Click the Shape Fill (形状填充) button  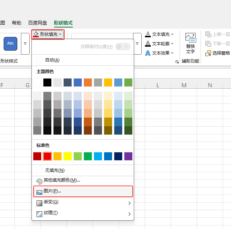[x=48, y=34]
